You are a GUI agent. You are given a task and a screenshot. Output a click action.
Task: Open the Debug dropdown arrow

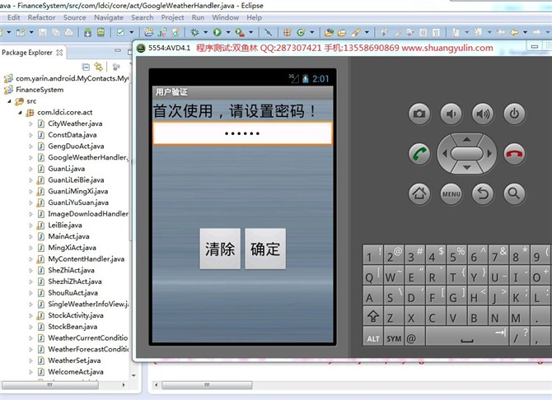tap(206, 32)
